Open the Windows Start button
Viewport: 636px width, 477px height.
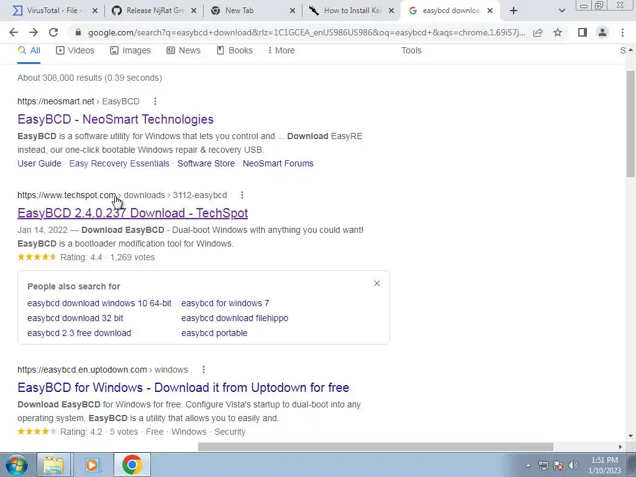click(16, 465)
